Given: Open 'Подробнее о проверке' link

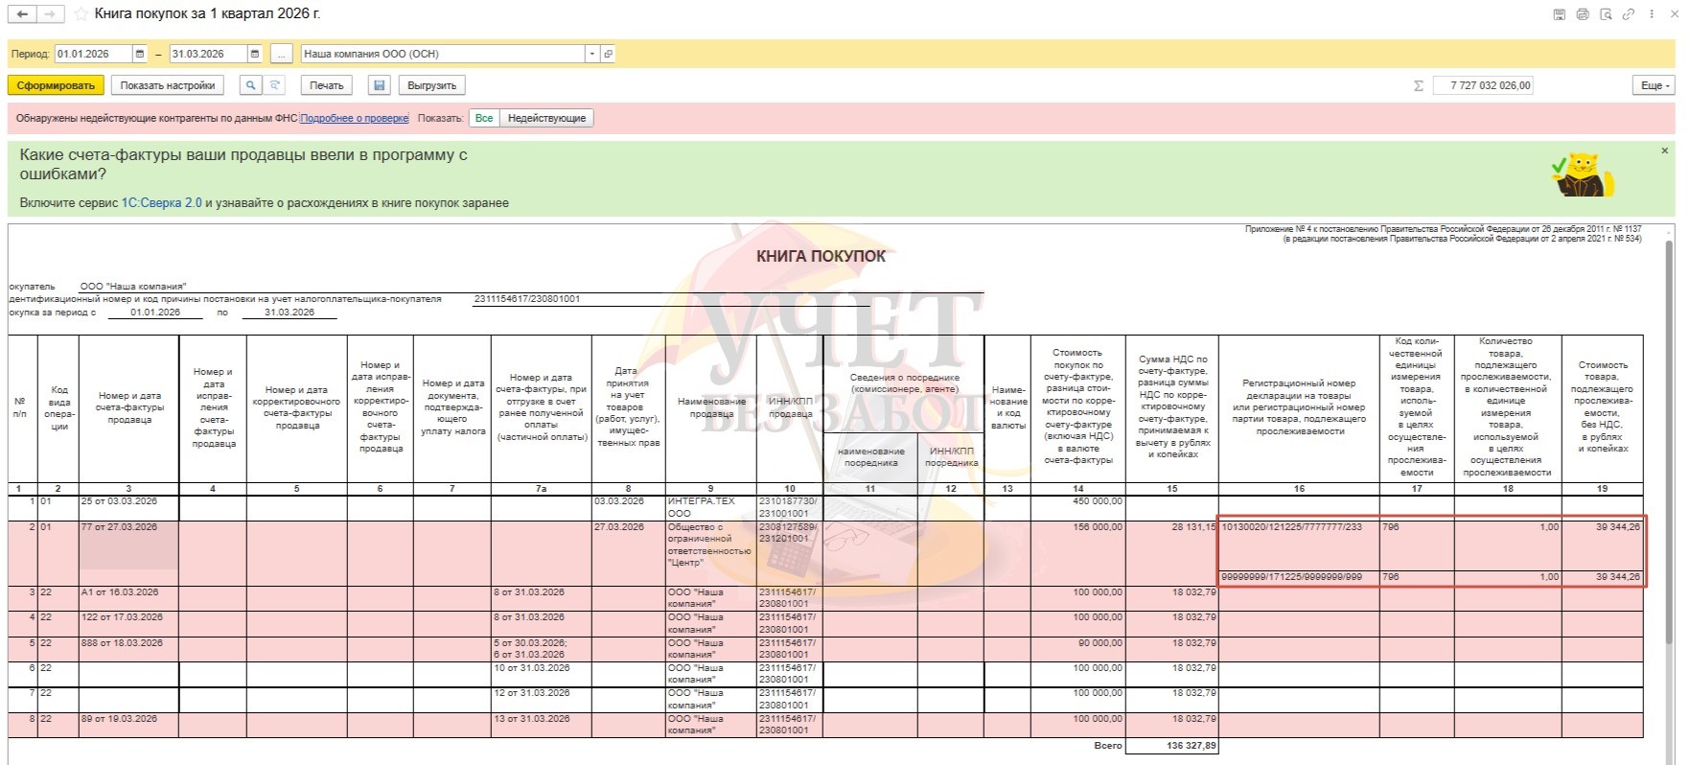Looking at the screenshot, I should click(354, 118).
